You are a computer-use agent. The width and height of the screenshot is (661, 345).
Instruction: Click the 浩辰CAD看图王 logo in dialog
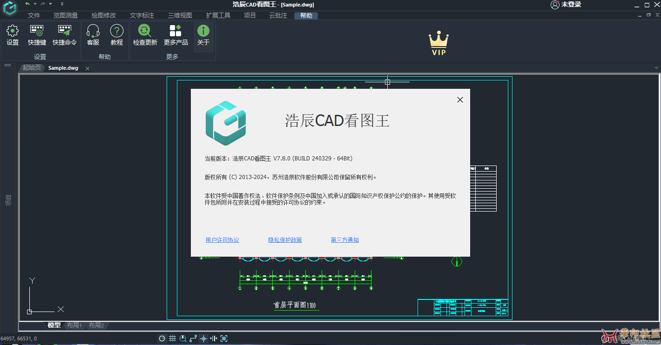click(226, 123)
